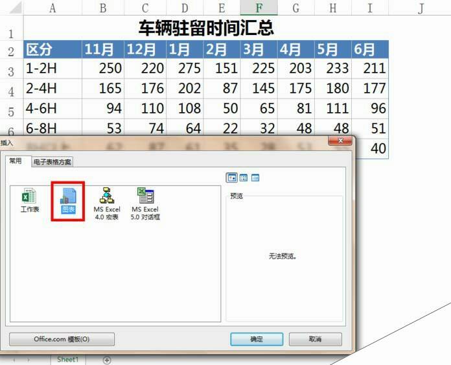Click cell with value 22
This screenshot has width=451, height=365.
point(222,128)
